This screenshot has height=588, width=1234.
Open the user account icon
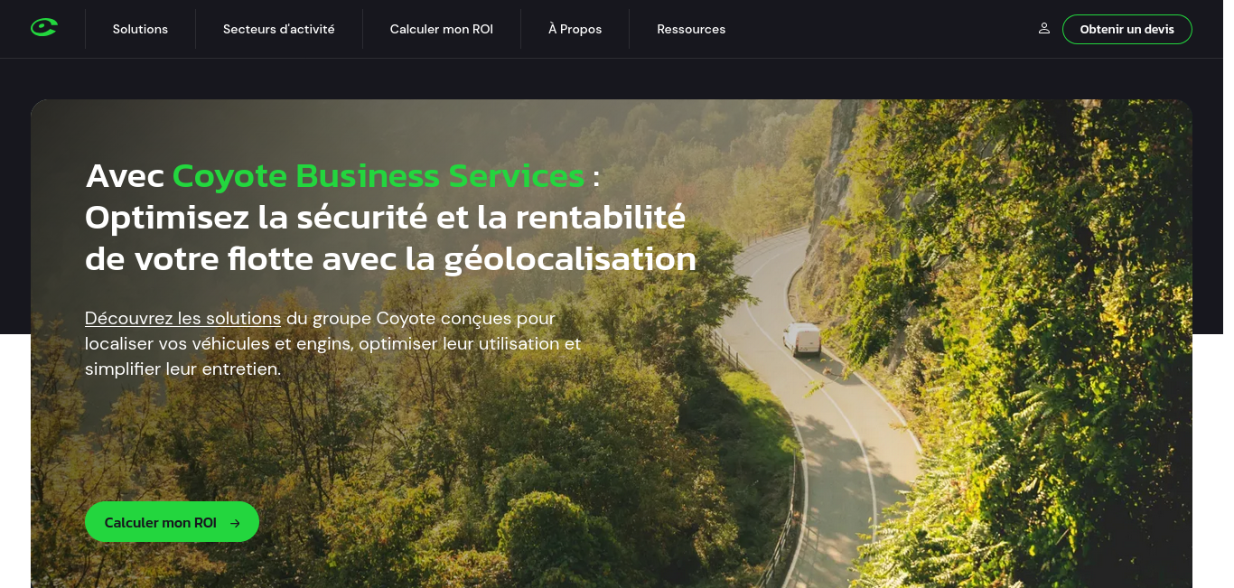click(1043, 29)
